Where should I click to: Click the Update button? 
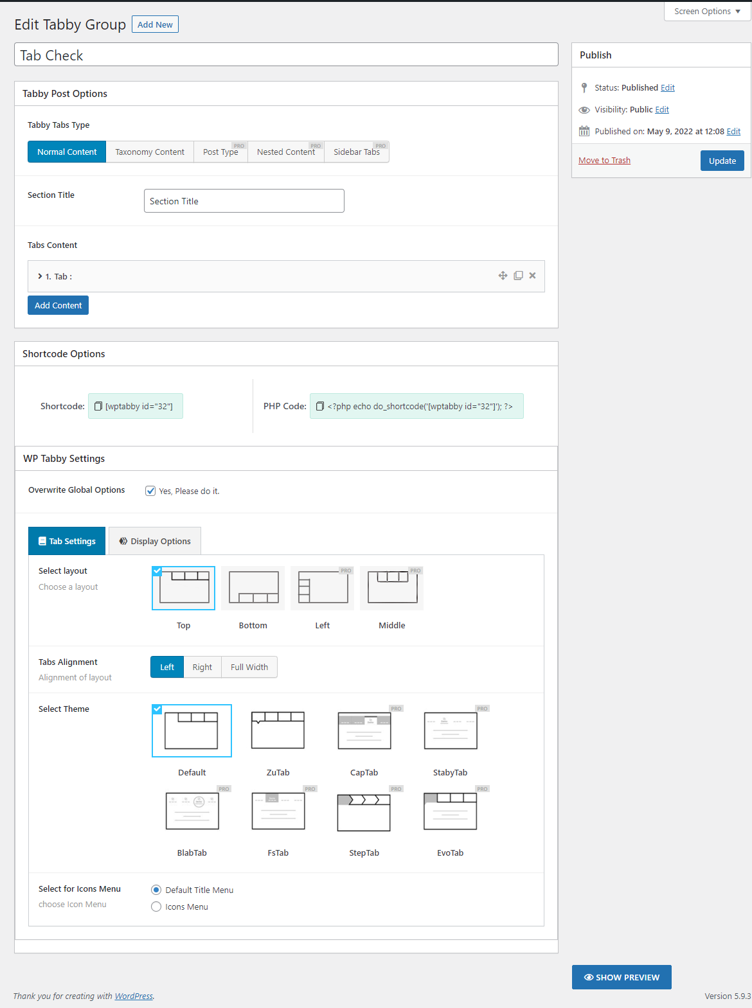point(722,161)
